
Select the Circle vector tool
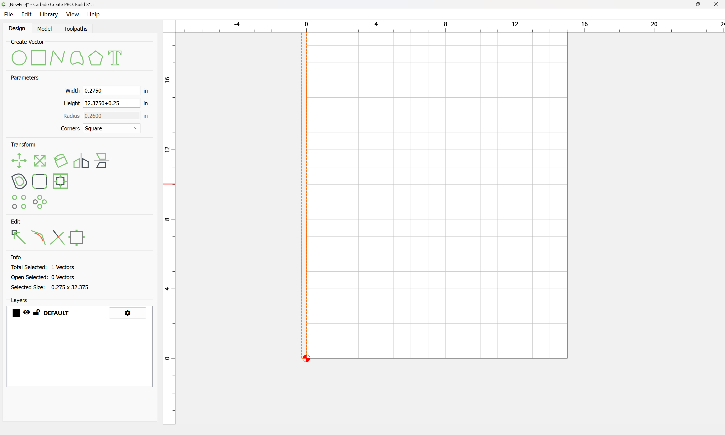pyautogui.click(x=19, y=58)
